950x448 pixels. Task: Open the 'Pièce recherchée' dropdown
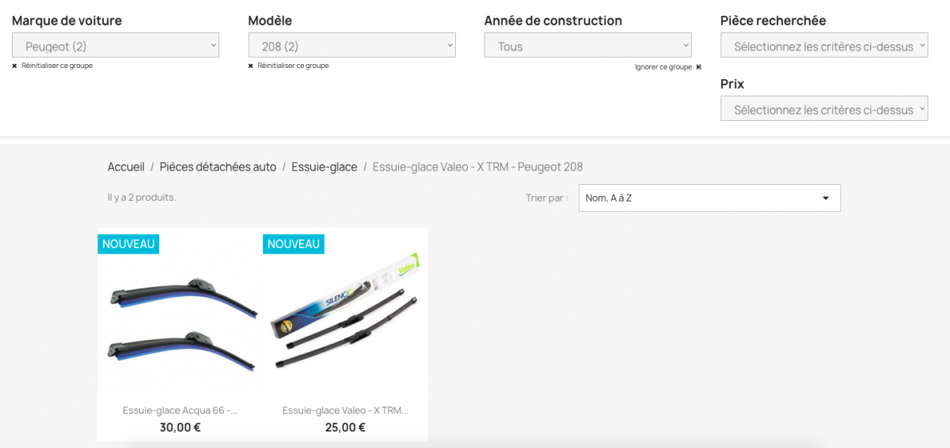click(x=824, y=47)
